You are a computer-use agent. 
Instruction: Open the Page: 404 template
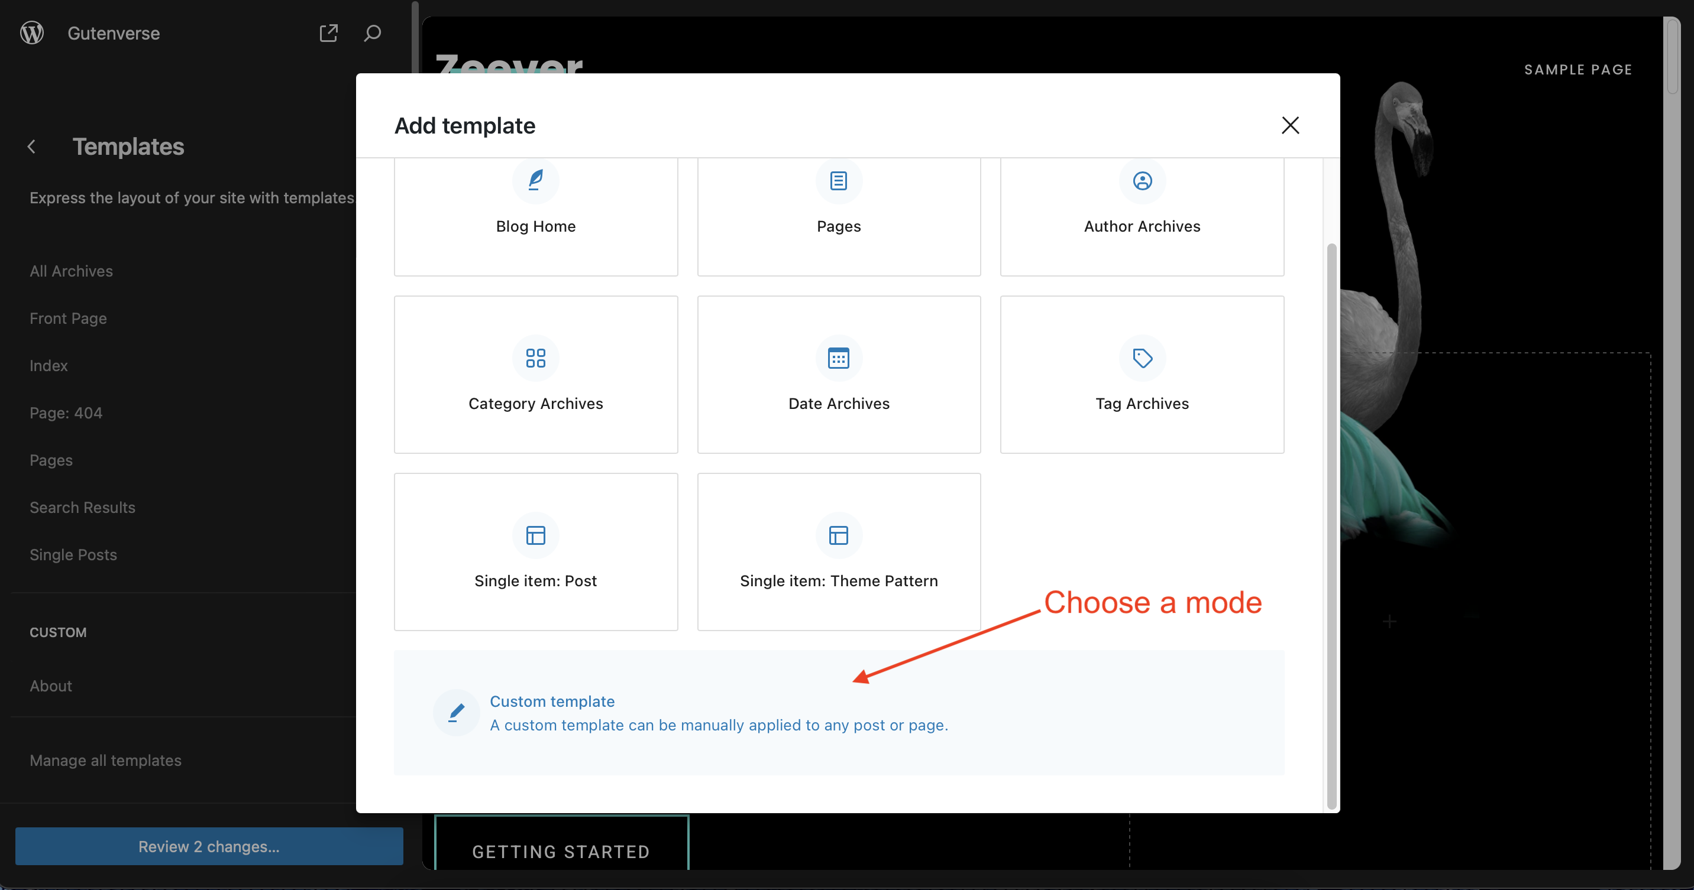[x=66, y=413]
